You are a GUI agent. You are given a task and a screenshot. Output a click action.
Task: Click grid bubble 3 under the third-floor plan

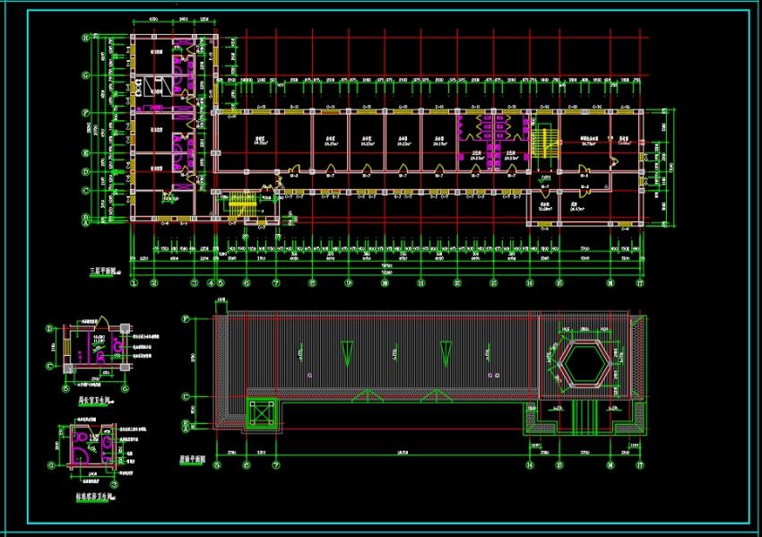195,282
